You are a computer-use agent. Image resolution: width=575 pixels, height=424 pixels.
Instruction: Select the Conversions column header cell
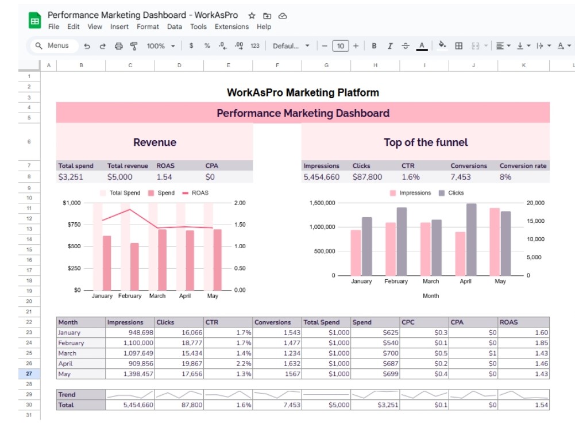277,322
